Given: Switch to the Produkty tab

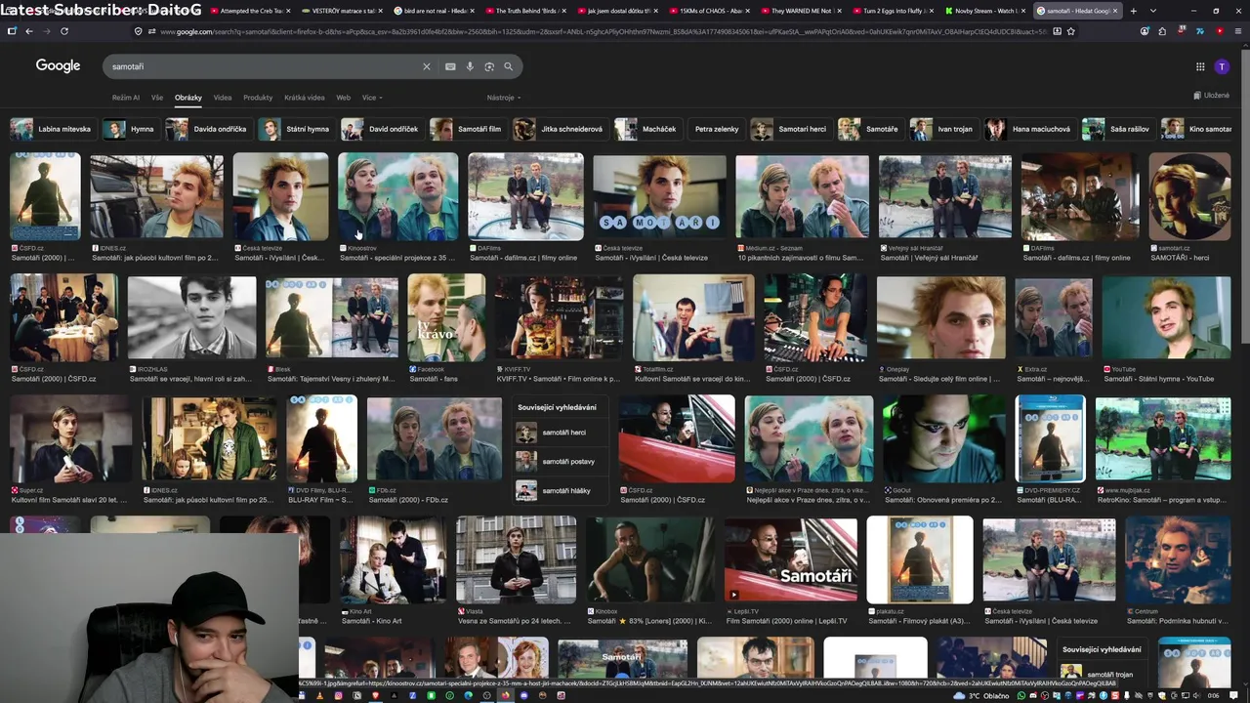Looking at the screenshot, I should [258, 98].
